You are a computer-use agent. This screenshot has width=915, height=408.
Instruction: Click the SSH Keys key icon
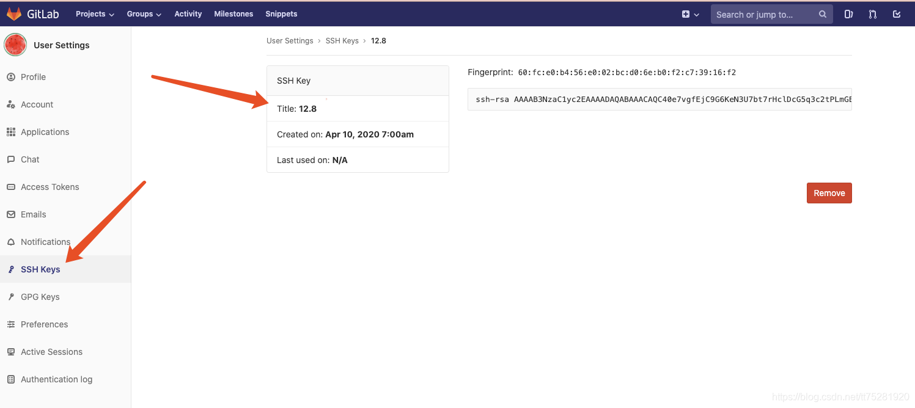click(10, 269)
